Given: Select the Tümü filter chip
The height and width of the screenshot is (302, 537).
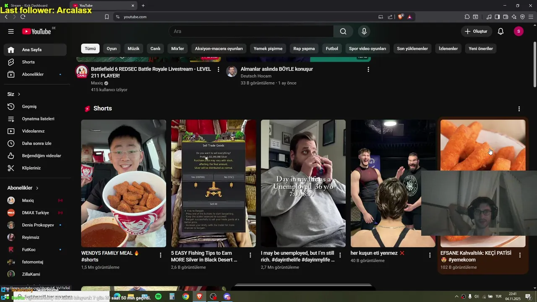Looking at the screenshot, I should tap(90, 49).
